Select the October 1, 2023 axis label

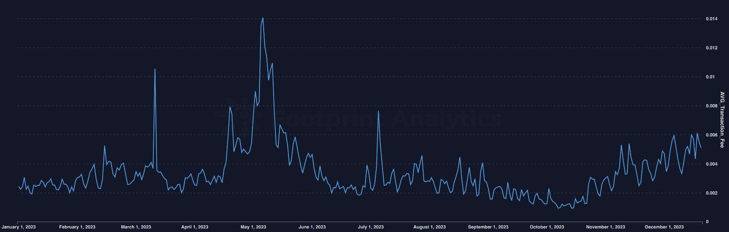pyautogui.click(x=547, y=227)
